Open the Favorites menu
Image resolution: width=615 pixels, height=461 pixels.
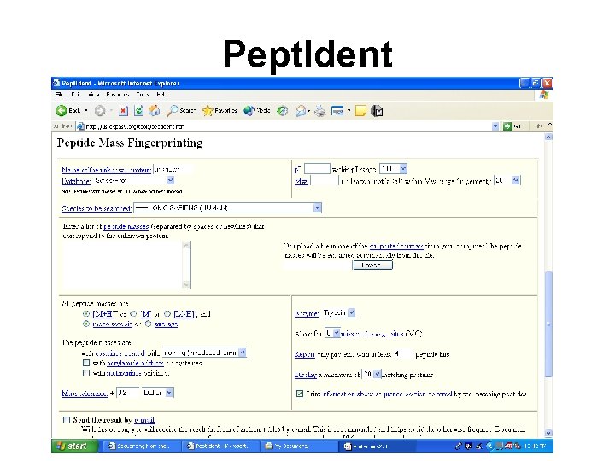[118, 95]
